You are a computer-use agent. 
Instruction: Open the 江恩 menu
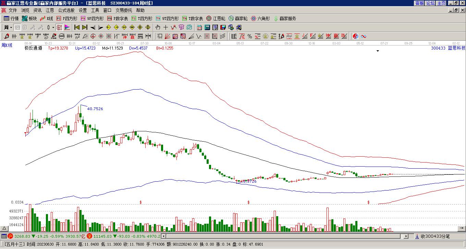pyautogui.click(x=50, y=11)
